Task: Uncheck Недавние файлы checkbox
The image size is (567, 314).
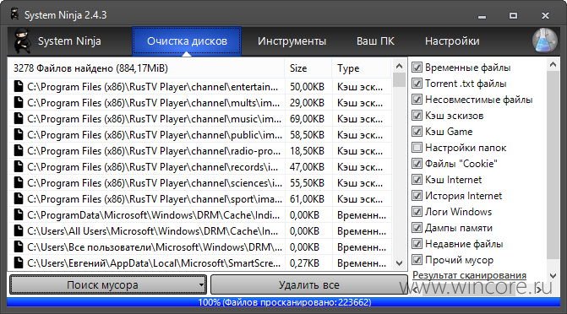Action: (x=417, y=244)
